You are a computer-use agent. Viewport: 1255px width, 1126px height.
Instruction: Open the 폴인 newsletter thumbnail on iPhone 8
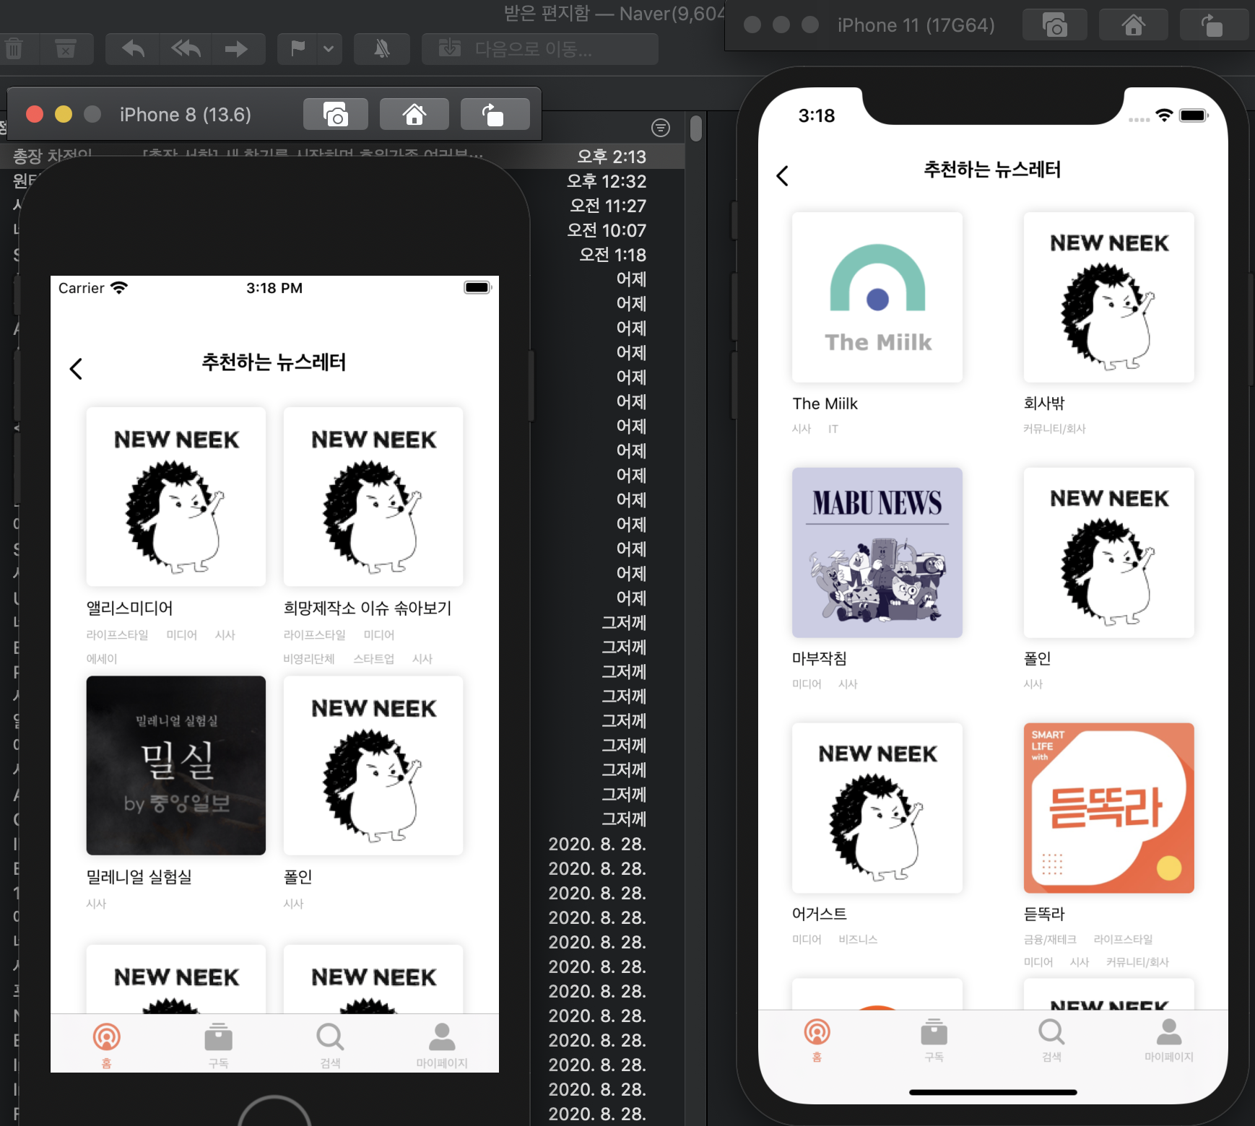pos(373,765)
